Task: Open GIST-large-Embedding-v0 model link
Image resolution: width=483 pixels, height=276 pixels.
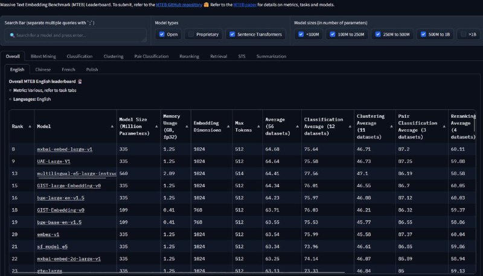Action: 69,186
